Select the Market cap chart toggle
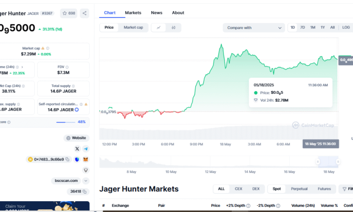 [x=133, y=28]
